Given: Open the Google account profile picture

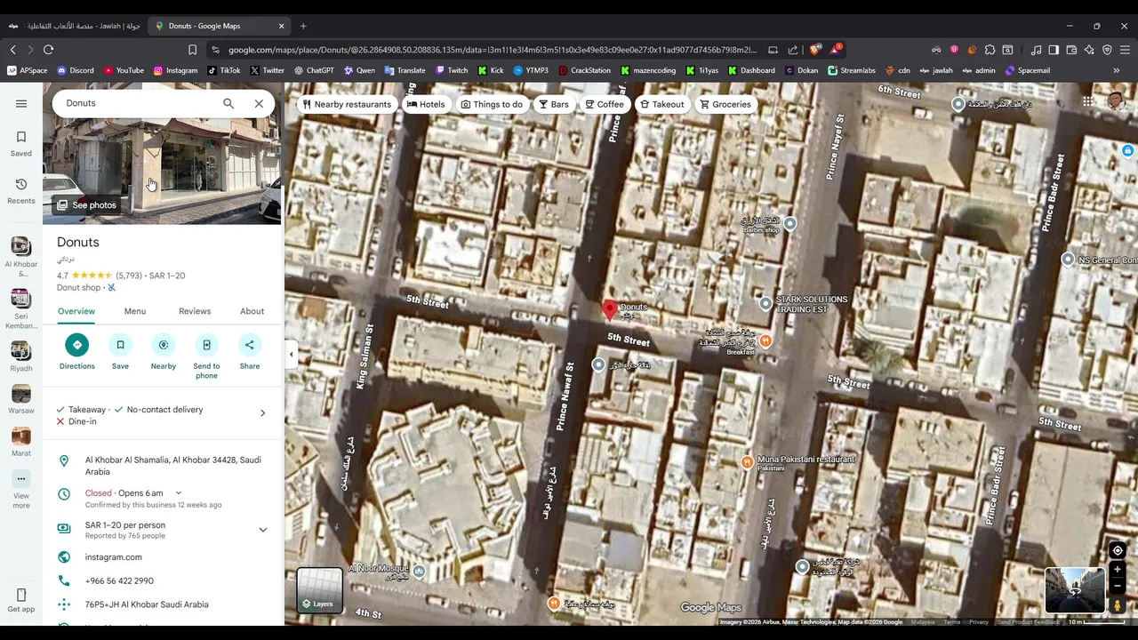Looking at the screenshot, I should click(1117, 101).
